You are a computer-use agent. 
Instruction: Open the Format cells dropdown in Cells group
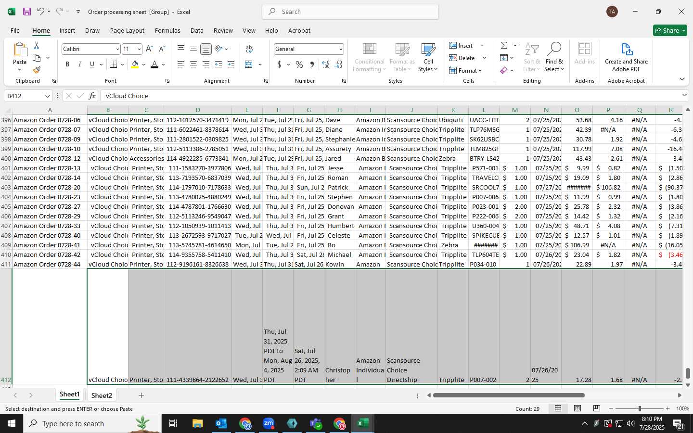465,70
